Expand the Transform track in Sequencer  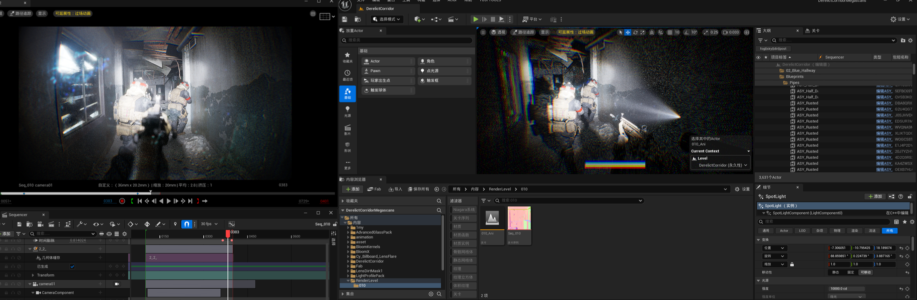(x=33, y=275)
